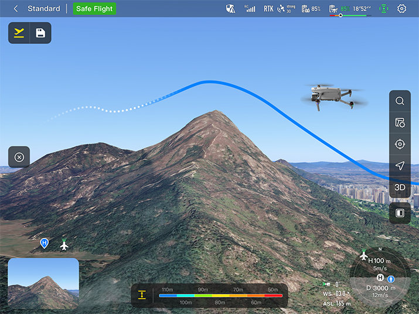Tap the navigation arrow icon
The image size is (419, 314).
coord(400,166)
